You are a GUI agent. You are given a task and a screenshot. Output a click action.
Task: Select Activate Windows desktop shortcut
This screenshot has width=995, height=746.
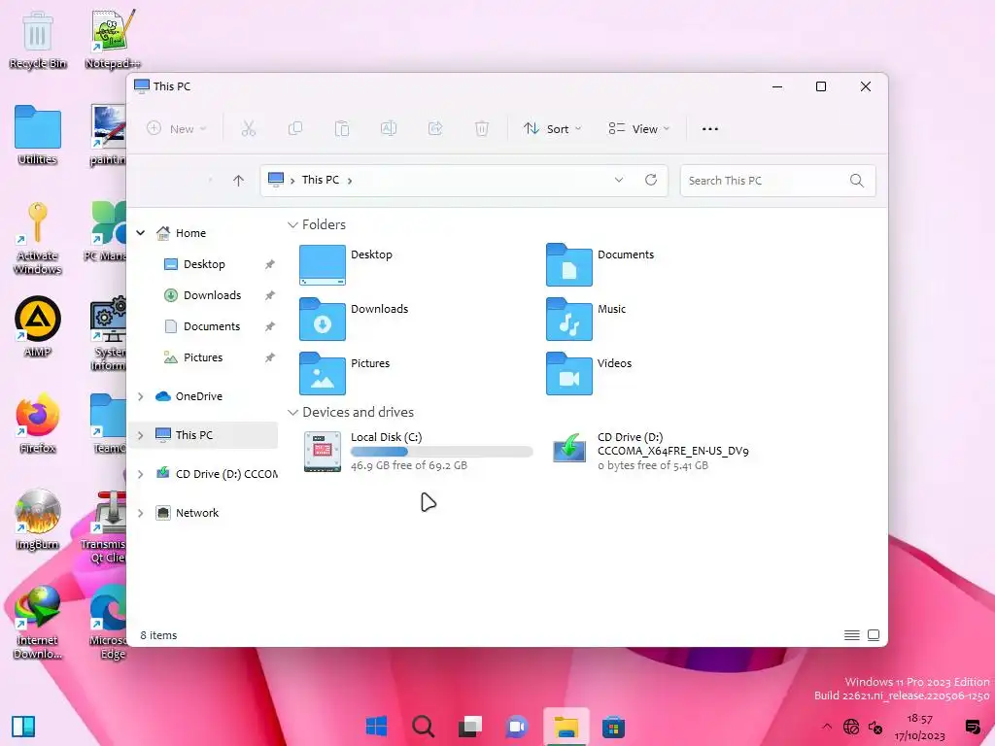(38, 238)
